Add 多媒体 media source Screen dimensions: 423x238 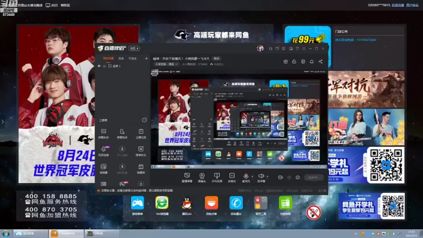(x=232, y=178)
